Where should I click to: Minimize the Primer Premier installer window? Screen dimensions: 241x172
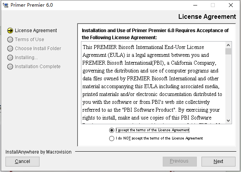(x=195, y=5)
